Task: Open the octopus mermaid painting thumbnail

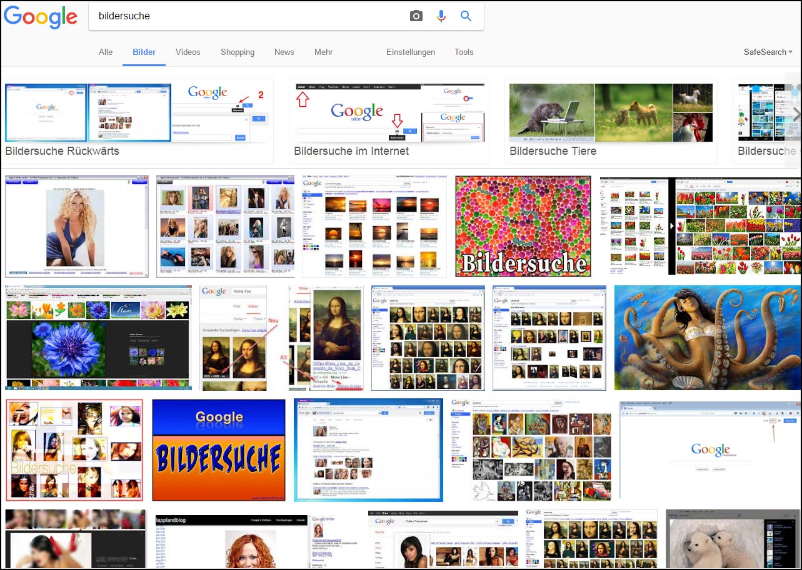Action: 707,338
